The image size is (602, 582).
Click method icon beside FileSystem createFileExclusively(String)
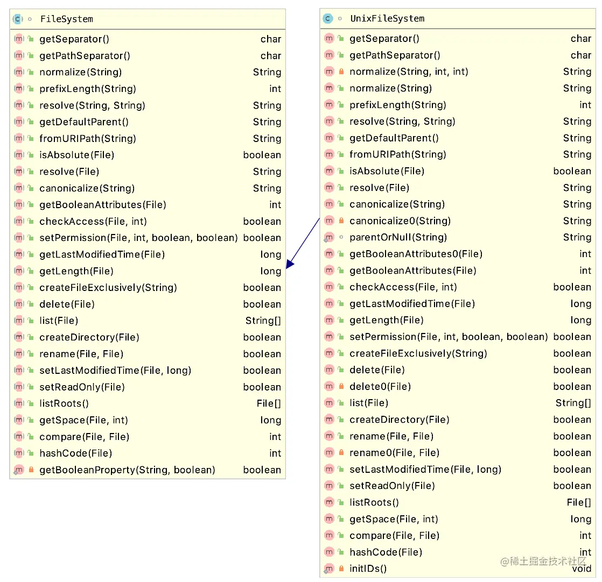coord(19,288)
